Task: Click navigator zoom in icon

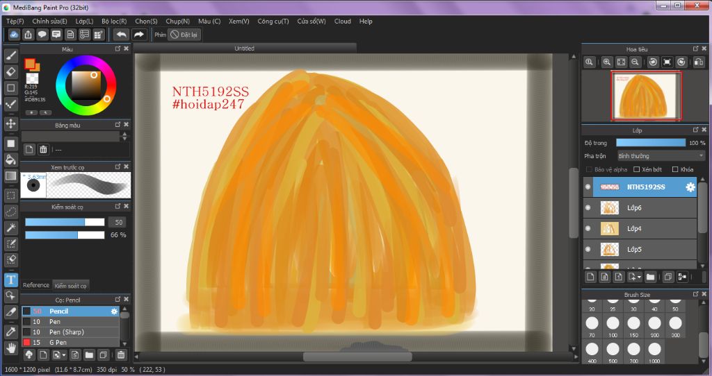Action: pos(606,62)
